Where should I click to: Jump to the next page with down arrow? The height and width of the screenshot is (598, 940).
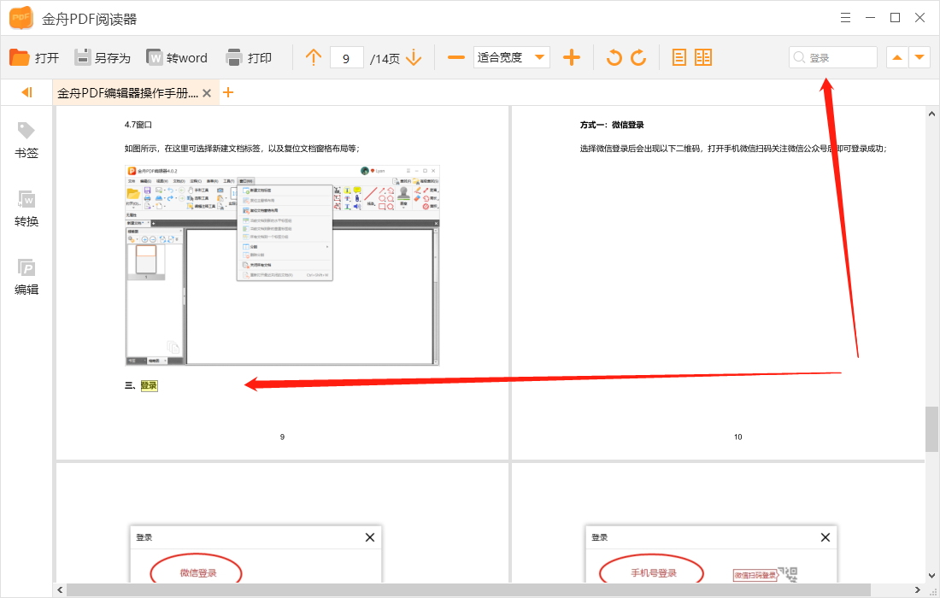click(x=414, y=56)
